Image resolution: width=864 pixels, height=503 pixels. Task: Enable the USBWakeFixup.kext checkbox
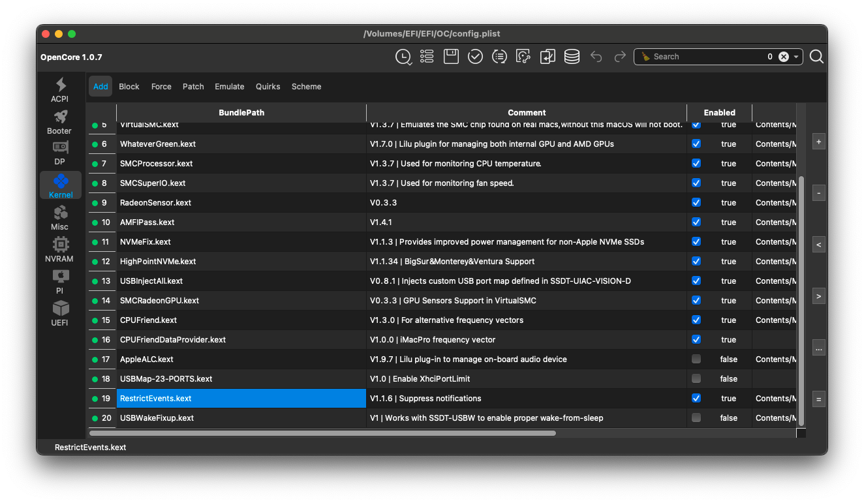point(696,418)
